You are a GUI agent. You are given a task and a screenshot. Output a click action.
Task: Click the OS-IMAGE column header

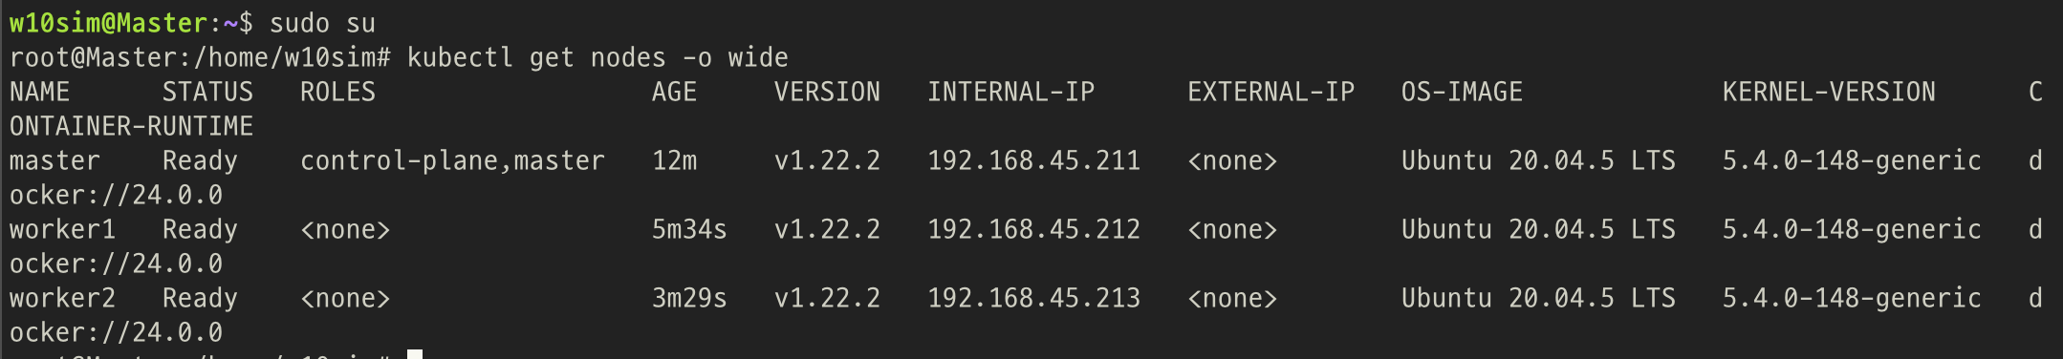tap(1462, 92)
